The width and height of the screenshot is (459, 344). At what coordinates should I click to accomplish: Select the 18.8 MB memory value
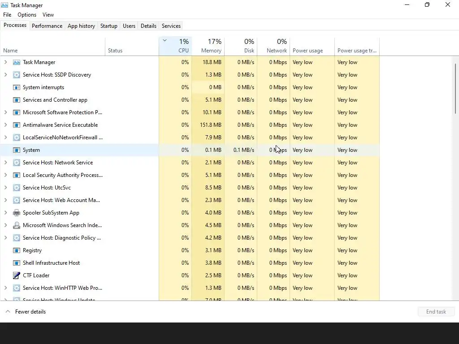pos(212,62)
